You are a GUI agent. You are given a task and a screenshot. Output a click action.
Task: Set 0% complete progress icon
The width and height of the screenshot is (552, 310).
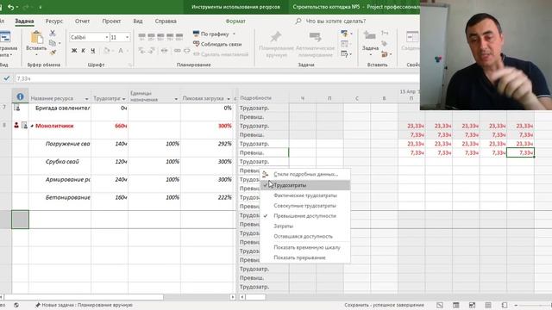pyautogui.click(x=141, y=36)
